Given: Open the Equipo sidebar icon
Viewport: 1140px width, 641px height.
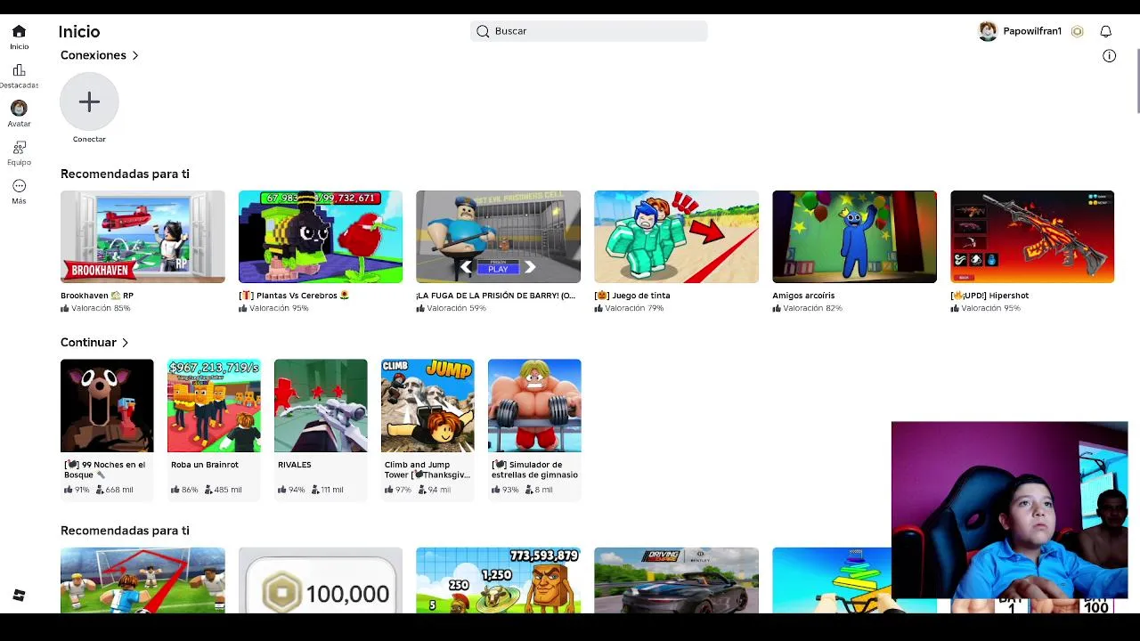Looking at the screenshot, I should click(19, 147).
